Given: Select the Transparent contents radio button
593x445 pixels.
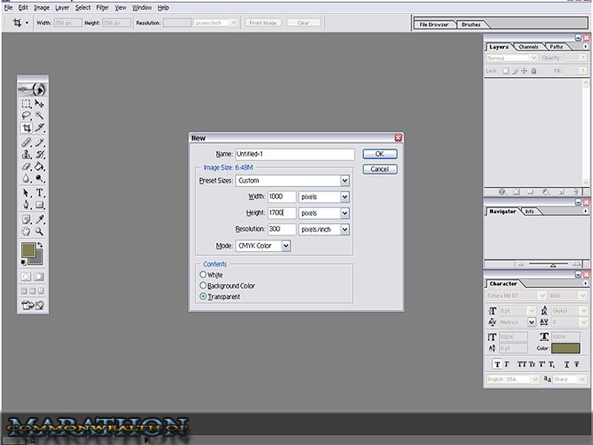Looking at the screenshot, I should [204, 297].
